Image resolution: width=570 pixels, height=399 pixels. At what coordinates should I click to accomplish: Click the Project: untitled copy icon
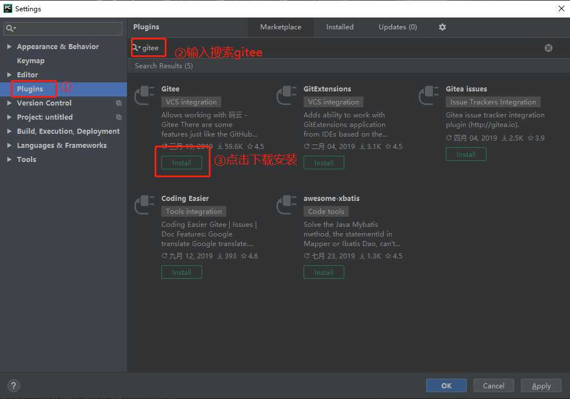(x=119, y=117)
